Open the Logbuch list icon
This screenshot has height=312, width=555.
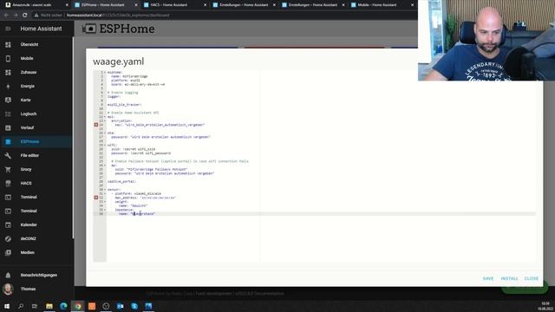(8, 114)
